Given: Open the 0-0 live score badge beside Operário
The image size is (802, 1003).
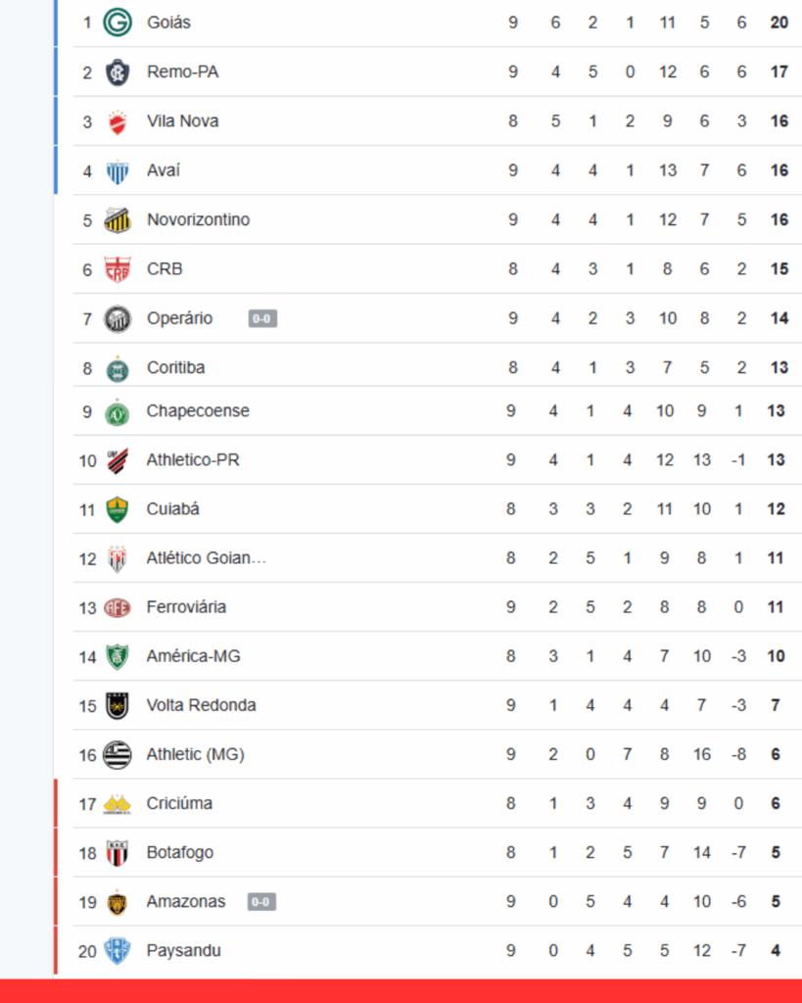Looking at the screenshot, I should click(x=262, y=318).
